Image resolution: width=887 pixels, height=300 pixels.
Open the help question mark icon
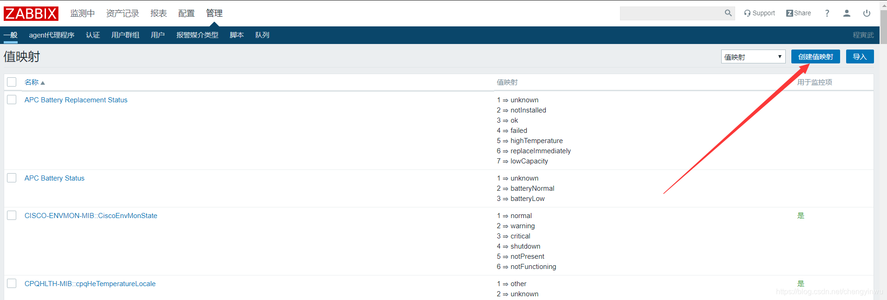pos(827,13)
